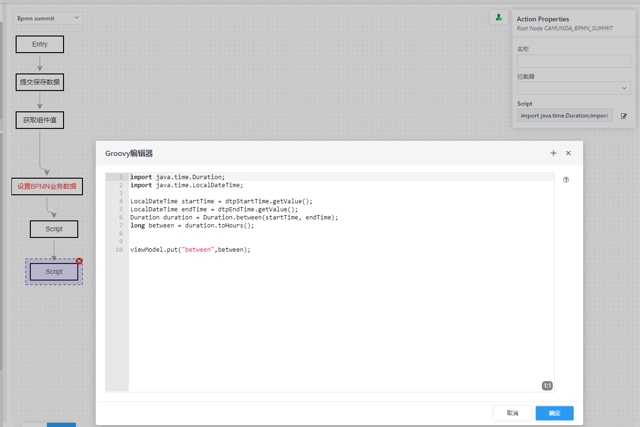
Task: Remove the selected Script node with red X
Action: point(79,261)
